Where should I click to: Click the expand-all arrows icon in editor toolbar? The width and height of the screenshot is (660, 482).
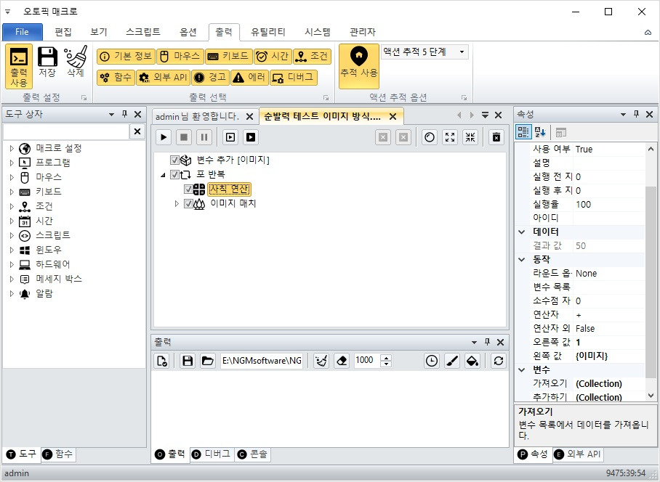coord(450,137)
